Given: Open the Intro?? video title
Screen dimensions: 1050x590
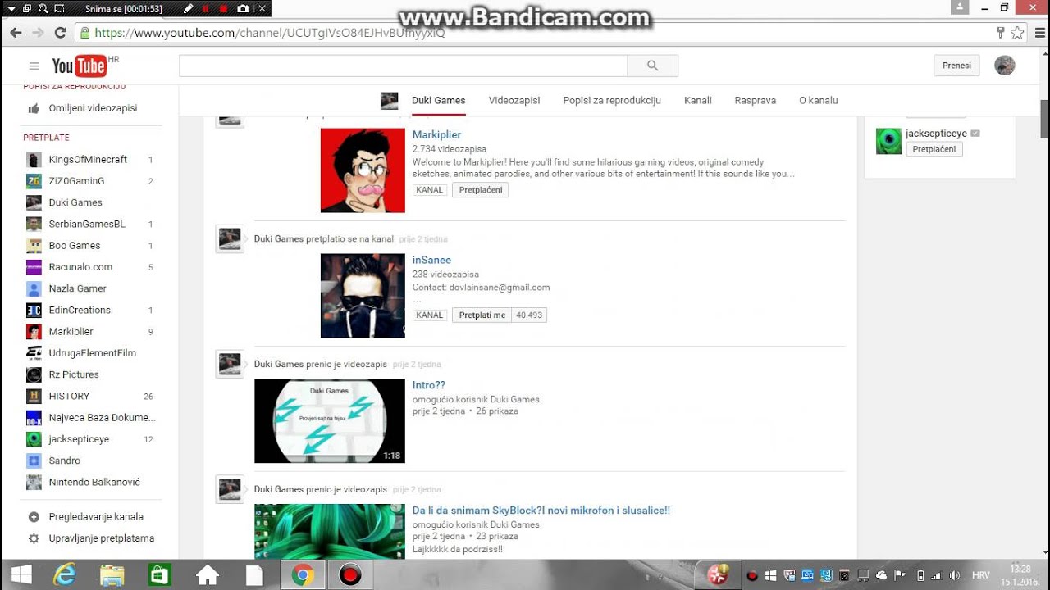Looking at the screenshot, I should coord(429,385).
